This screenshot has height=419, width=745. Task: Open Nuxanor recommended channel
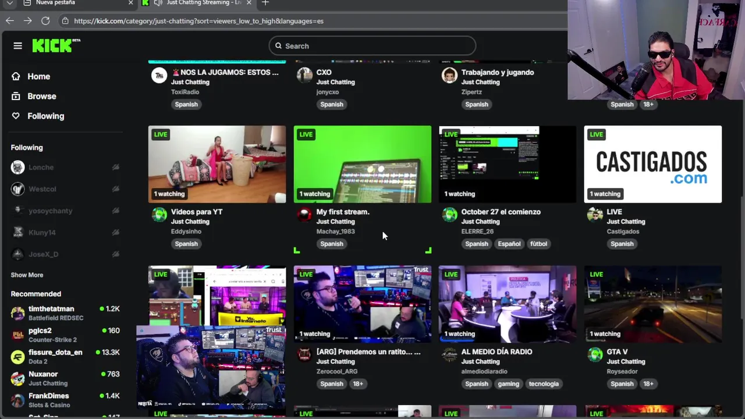(x=65, y=378)
